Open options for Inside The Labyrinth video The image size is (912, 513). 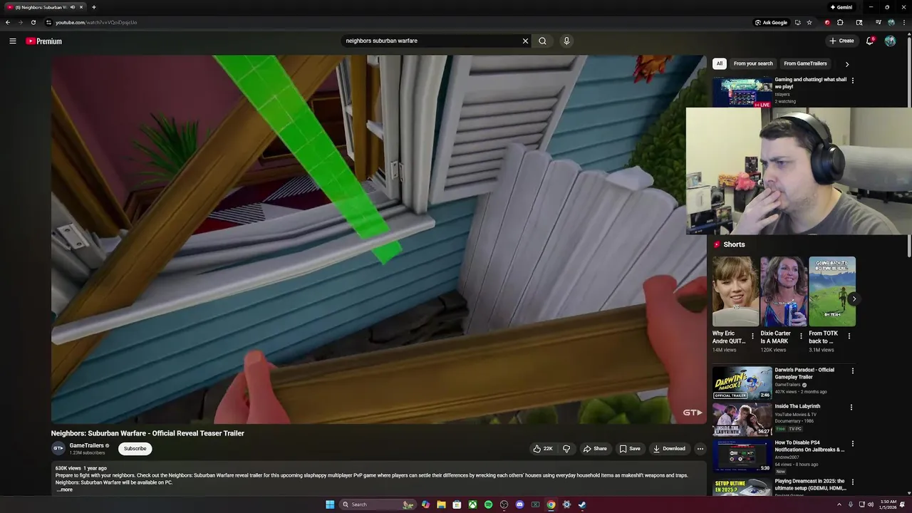coord(852,408)
